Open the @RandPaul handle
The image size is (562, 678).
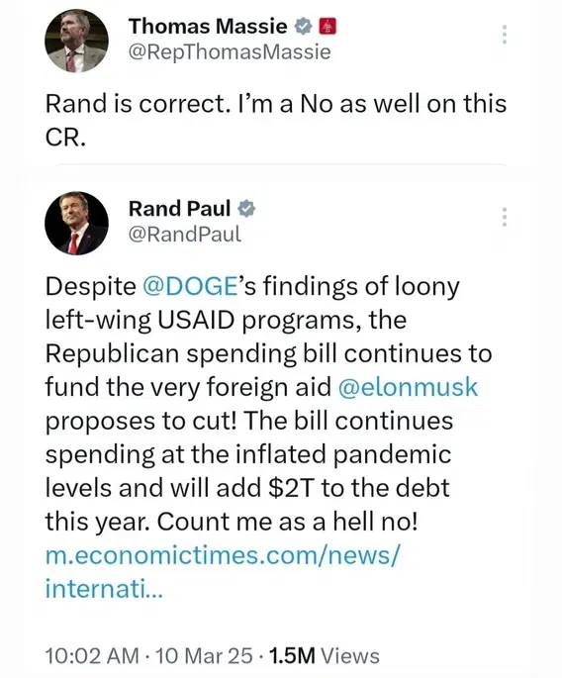pos(185,235)
